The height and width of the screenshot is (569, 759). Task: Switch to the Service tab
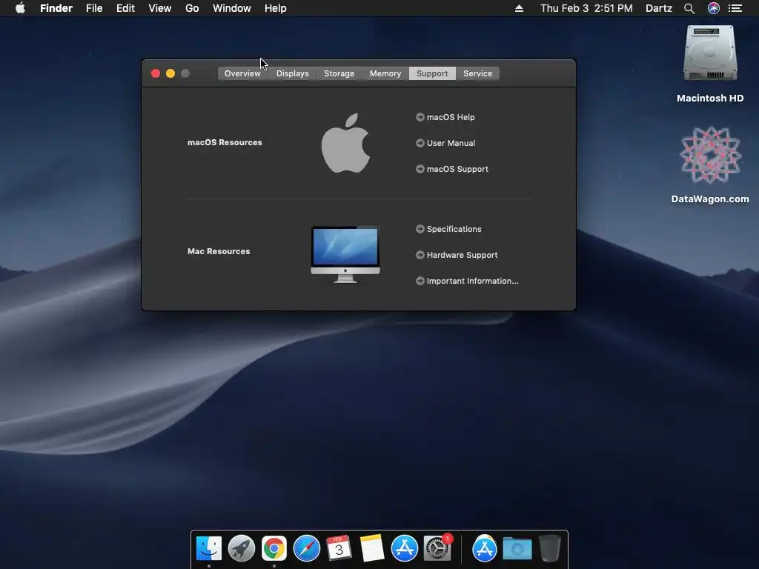click(477, 73)
